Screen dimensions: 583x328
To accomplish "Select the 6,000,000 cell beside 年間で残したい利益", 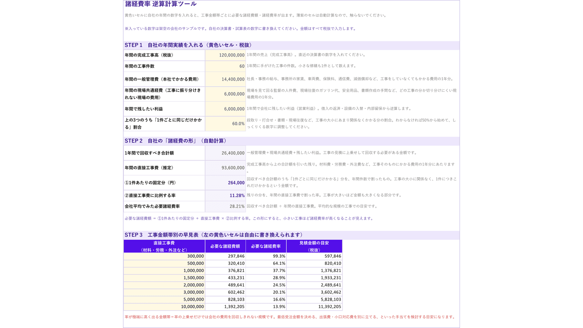I will coord(225,109).
